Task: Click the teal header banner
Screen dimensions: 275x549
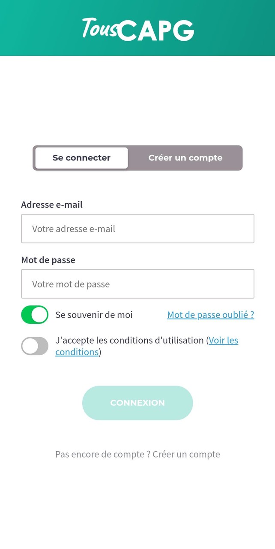Action: [137, 28]
